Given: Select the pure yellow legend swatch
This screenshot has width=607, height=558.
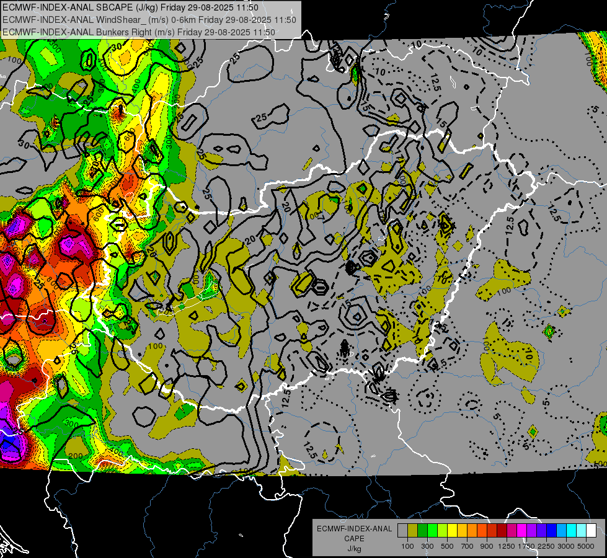Looking at the screenshot, I should click(x=453, y=530).
